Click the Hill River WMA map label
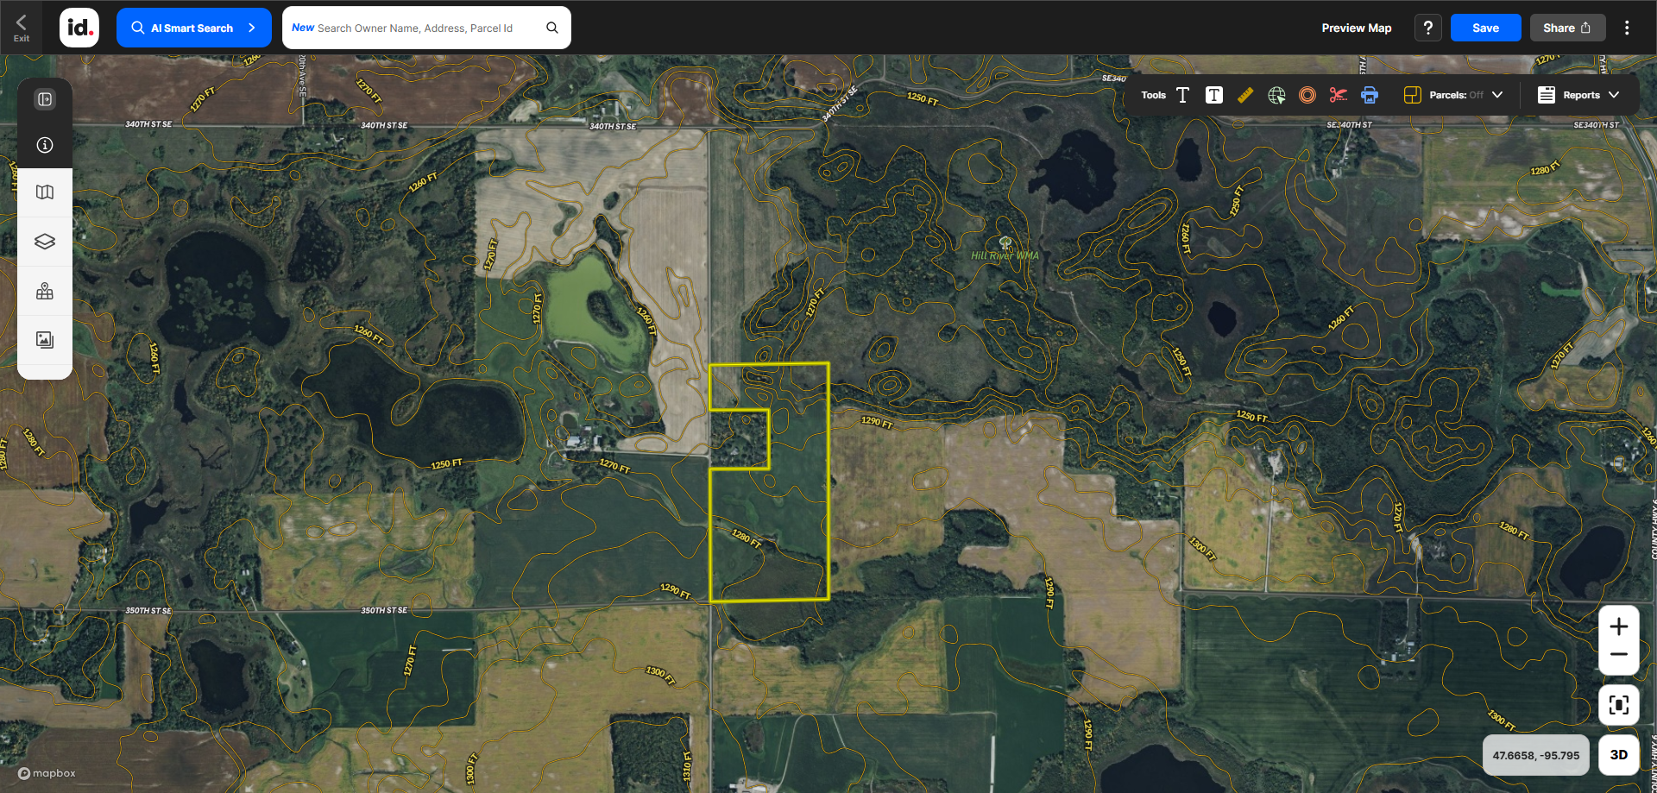The height and width of the screenshot is (793, 1657). click(1005, 255)
